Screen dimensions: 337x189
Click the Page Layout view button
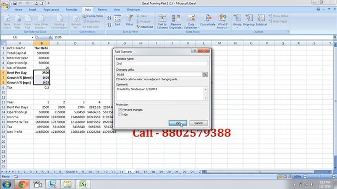(285, 176)
